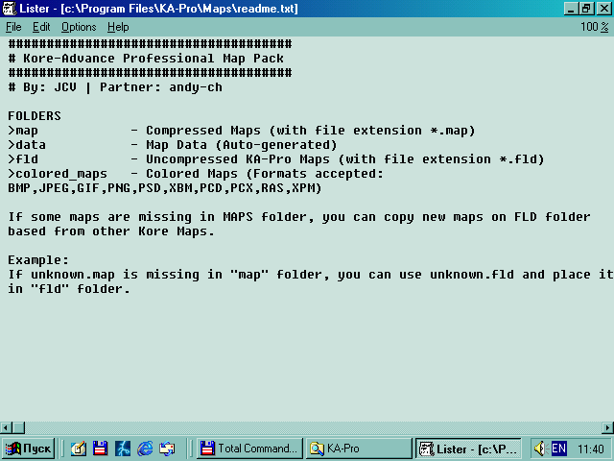Open the volume speaker tray icon
The height and width of the screenshot is (461, 614).
[540, 449]
